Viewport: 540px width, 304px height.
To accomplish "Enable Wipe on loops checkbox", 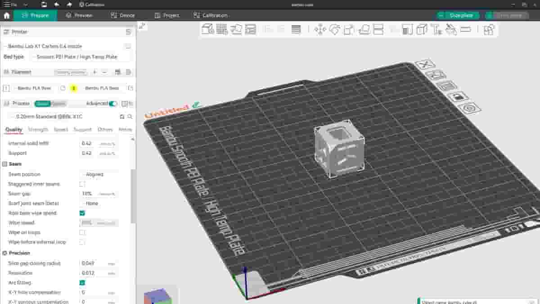I will (x=82, y=232).
